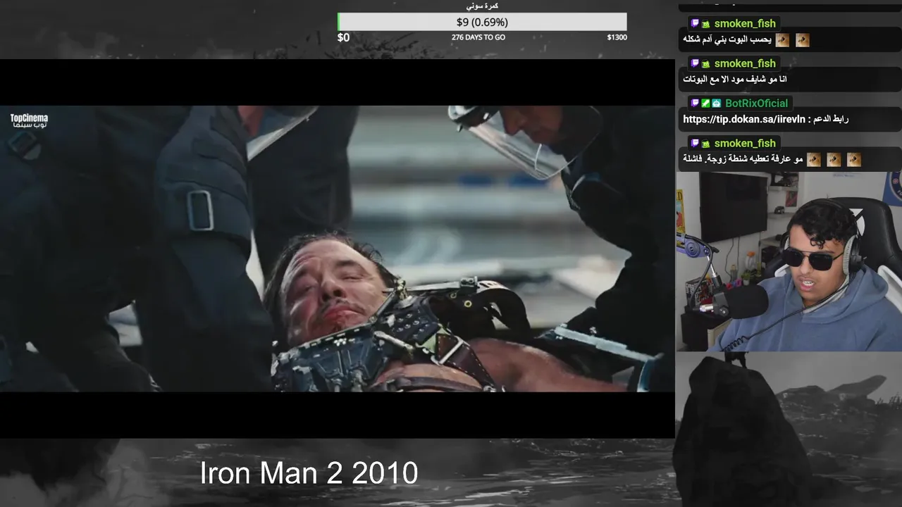
Task: Open the https://tip.dokan.sa/iirevln support link
Action: pyautogui.click(x=743, y=120)
